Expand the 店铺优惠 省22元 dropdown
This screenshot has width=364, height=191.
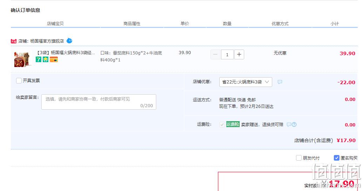[246, 82]
